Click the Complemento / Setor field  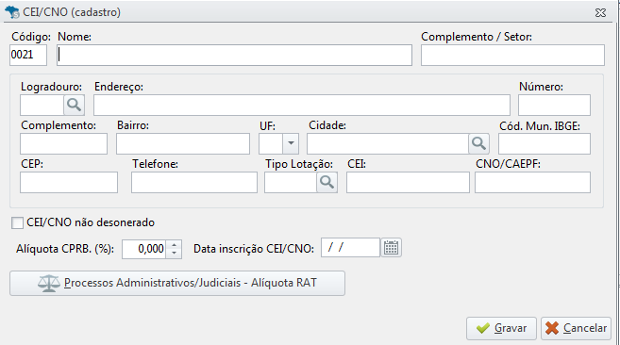point(512,56)
